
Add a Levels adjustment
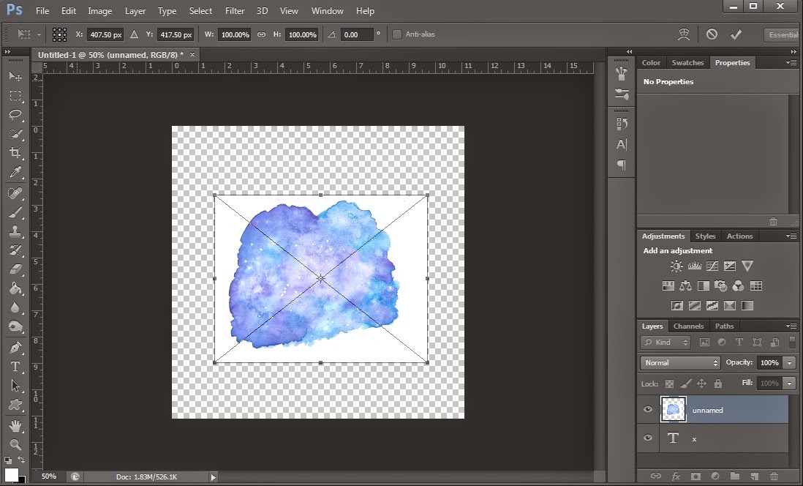tap(695, 266)
